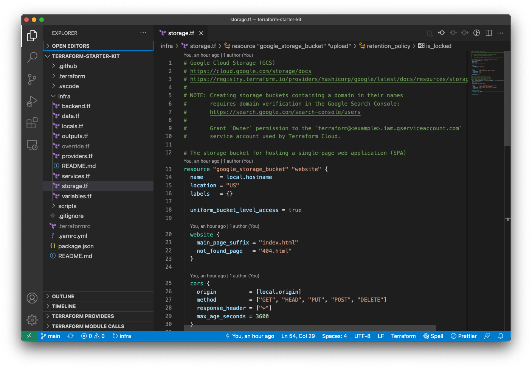Open .yarnrc.yml in the explorer
The image size is (532, 369).
[98, 236]
